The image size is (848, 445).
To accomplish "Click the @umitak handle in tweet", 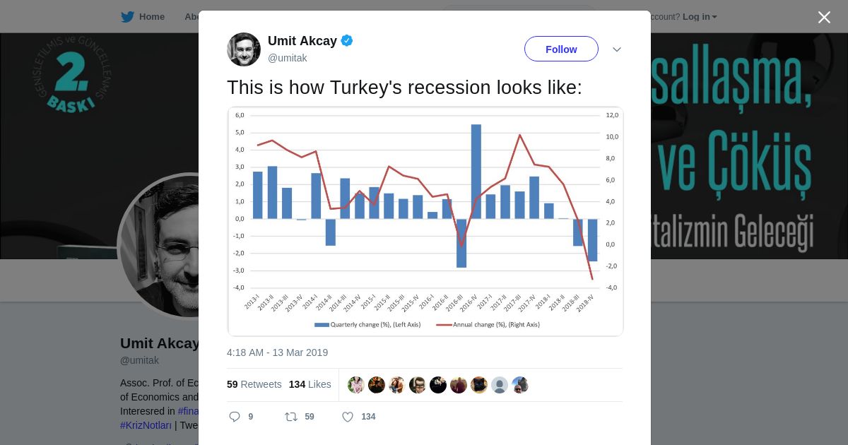I will [x=287, y=58].
